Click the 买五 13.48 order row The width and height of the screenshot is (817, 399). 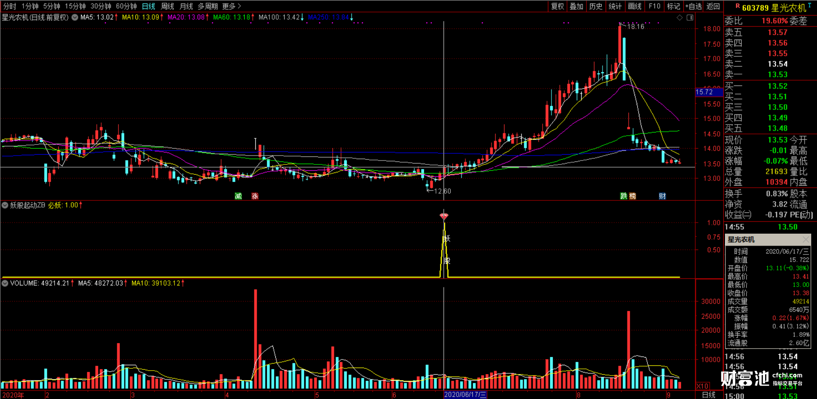770,128
